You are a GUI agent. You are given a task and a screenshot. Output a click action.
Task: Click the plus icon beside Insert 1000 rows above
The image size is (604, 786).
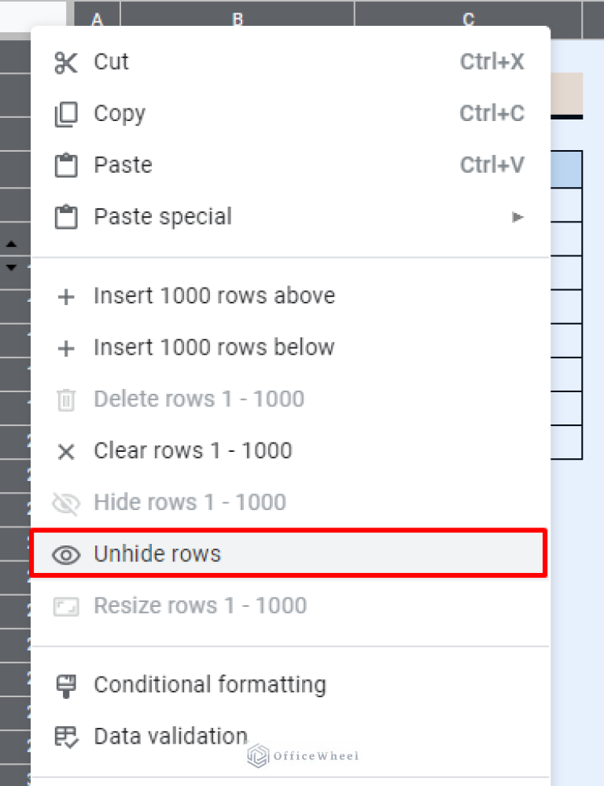point(66,296)
